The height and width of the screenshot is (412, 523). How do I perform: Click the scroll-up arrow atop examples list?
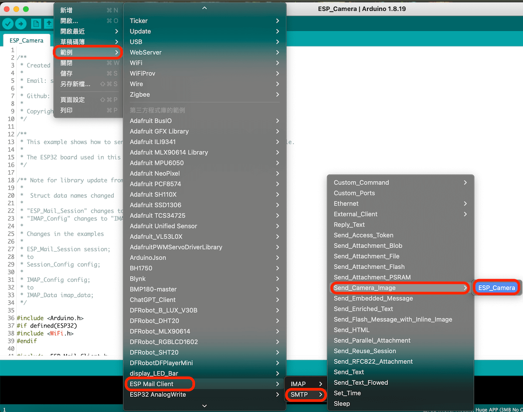(x=204, y=8)
